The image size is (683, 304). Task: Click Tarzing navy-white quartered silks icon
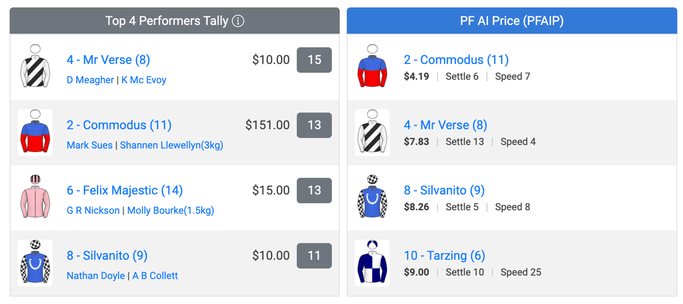(372, 263)
